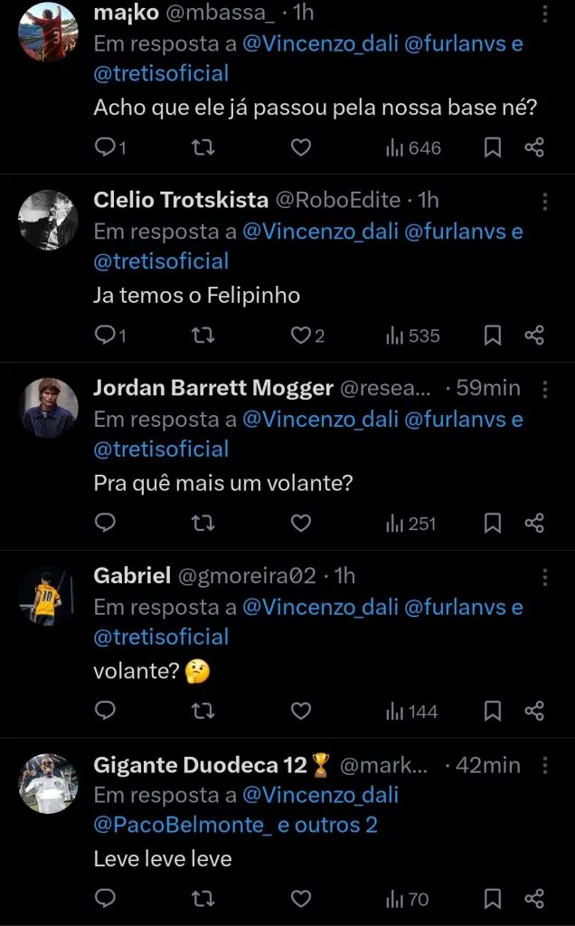Screen dimensions: 575x926
Task: Bookmark the 'Pra quê mais um volante?' reply
Action: pos(493,523)
